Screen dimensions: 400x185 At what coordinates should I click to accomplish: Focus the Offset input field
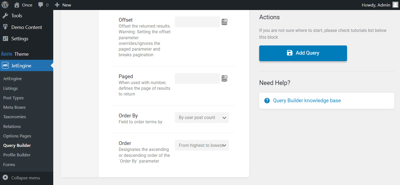197,22
